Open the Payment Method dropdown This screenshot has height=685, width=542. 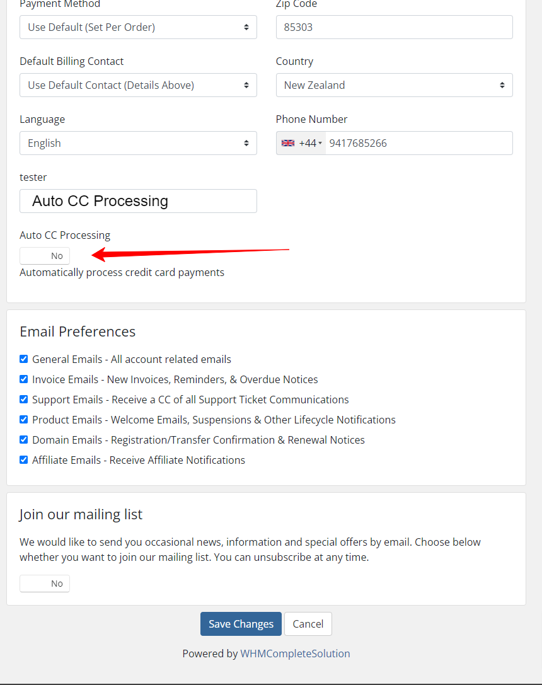138,27
